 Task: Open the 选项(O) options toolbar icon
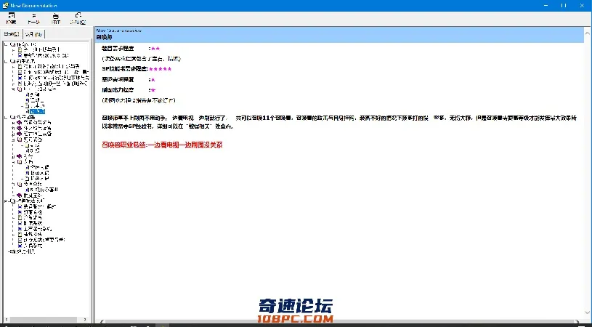click(x=78, y=18)
